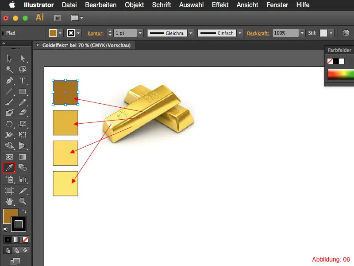Select the Lasso tool
The height and width of the screenshot is (266, 354).
[x=23, y=69]
